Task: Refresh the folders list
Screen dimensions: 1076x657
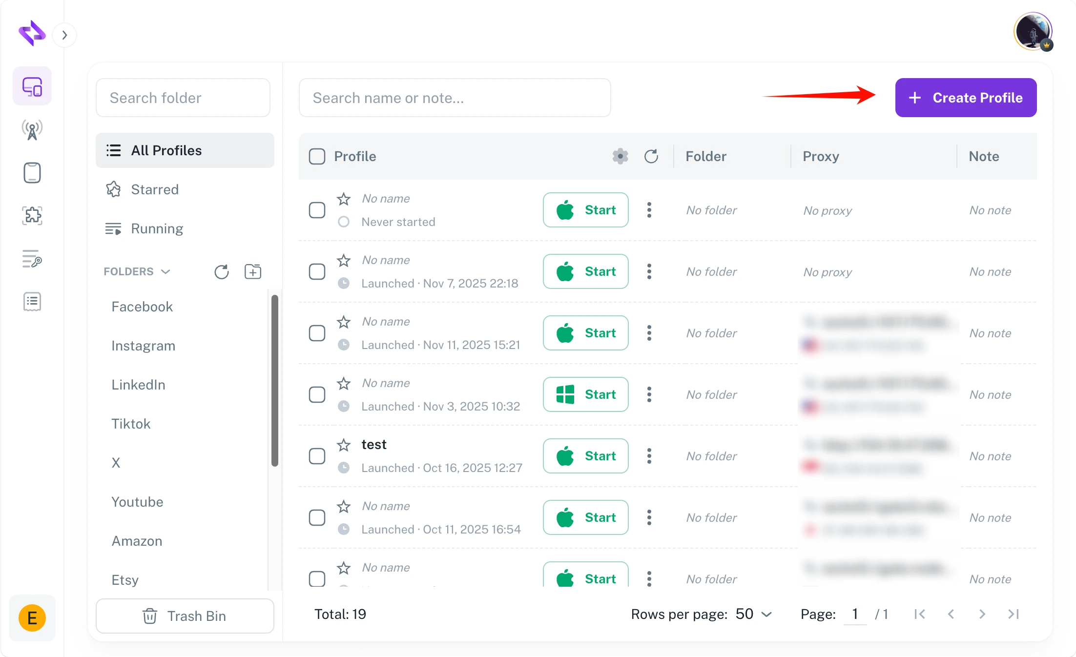Action: (x=221, y=271)
